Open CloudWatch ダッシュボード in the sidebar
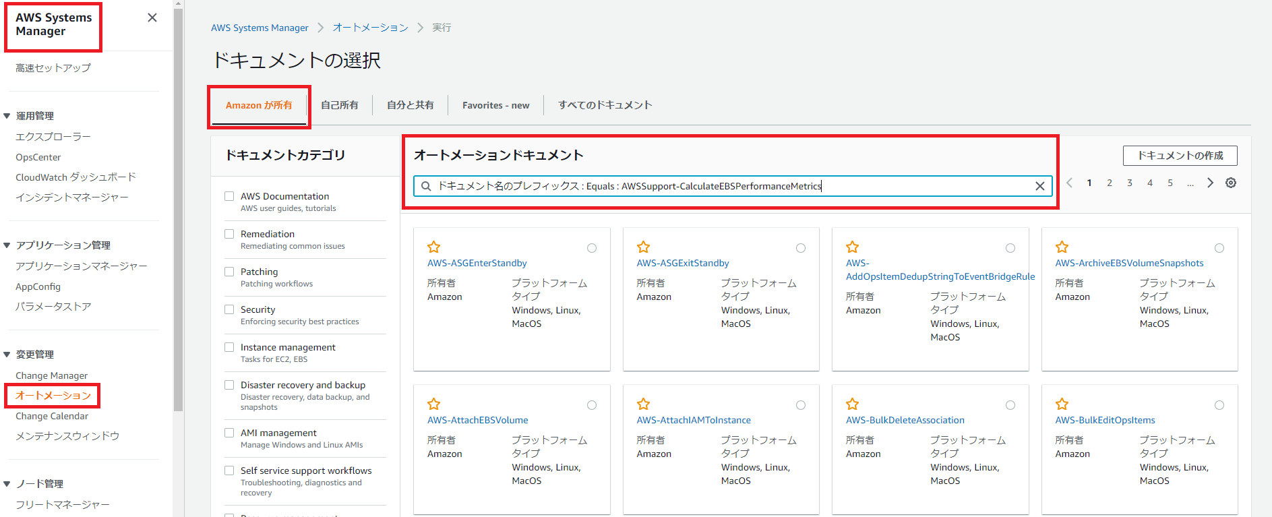 click(x=76, y=177)
